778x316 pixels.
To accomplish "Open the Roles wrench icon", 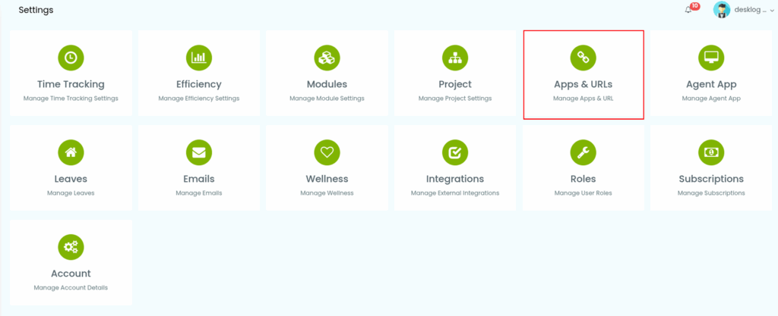I will [583, 152].
